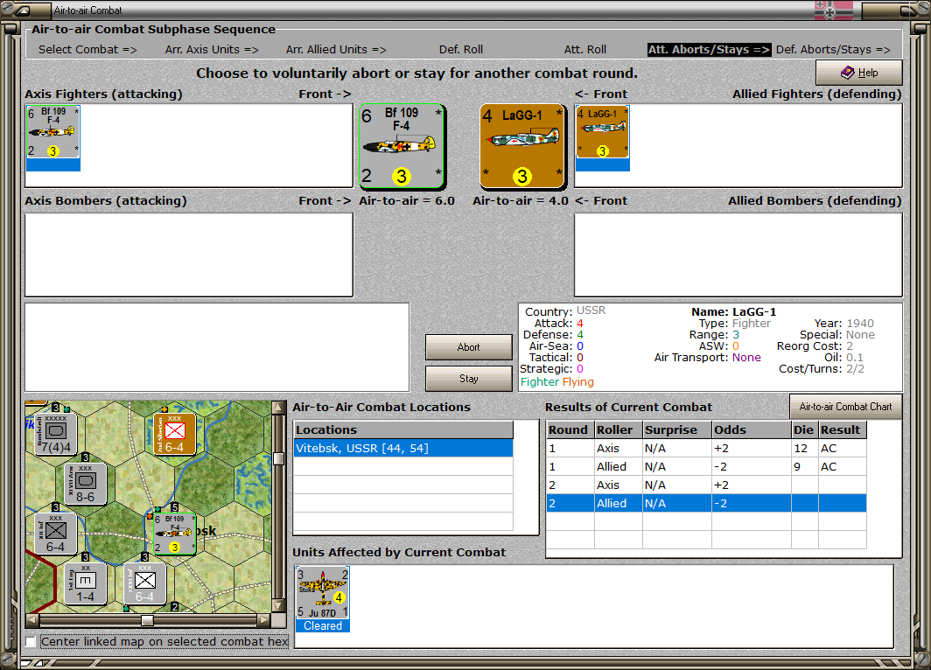Click the Stay button
The image size is (931, 670).
tap(468, 379)
